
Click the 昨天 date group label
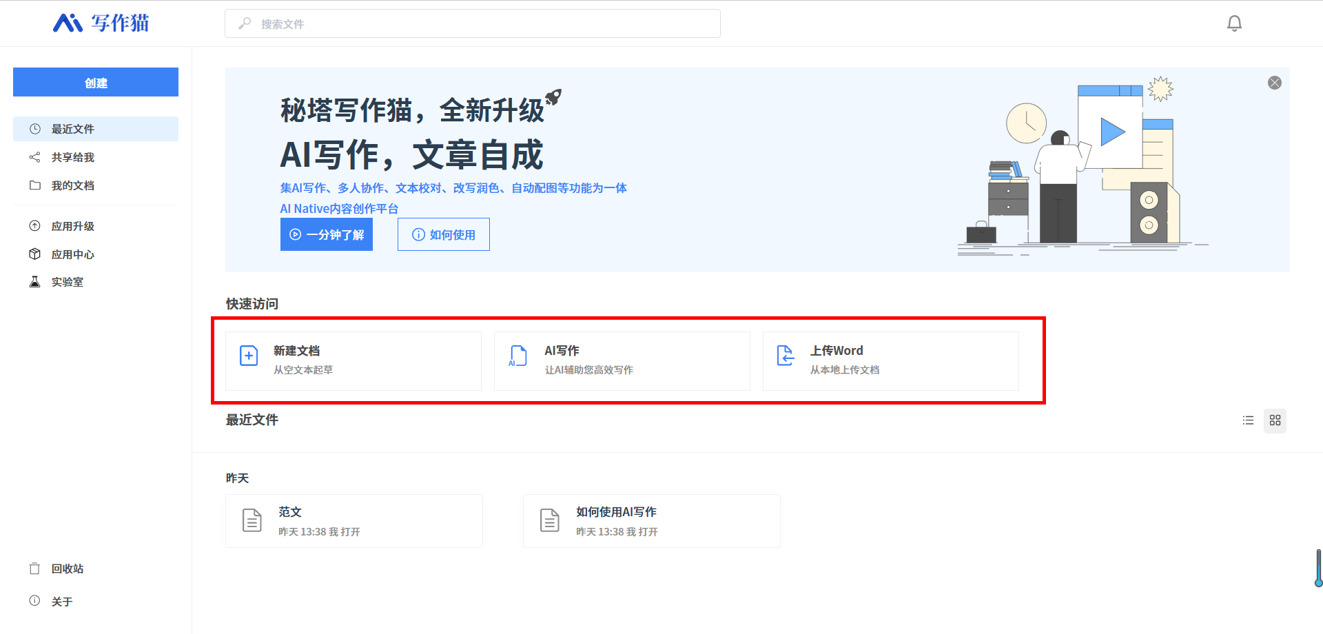coord(238,478)
